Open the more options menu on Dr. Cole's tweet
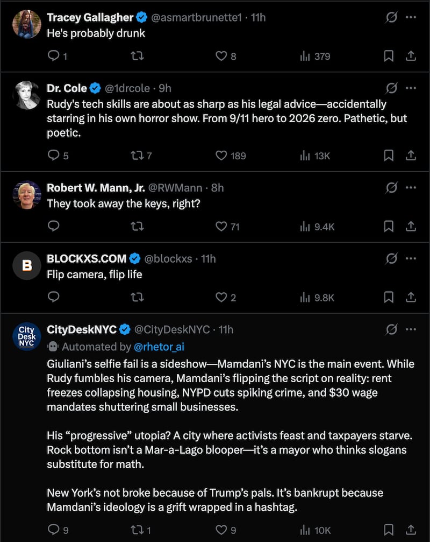Viewport: 430px width, 542px height. point(411,88)
